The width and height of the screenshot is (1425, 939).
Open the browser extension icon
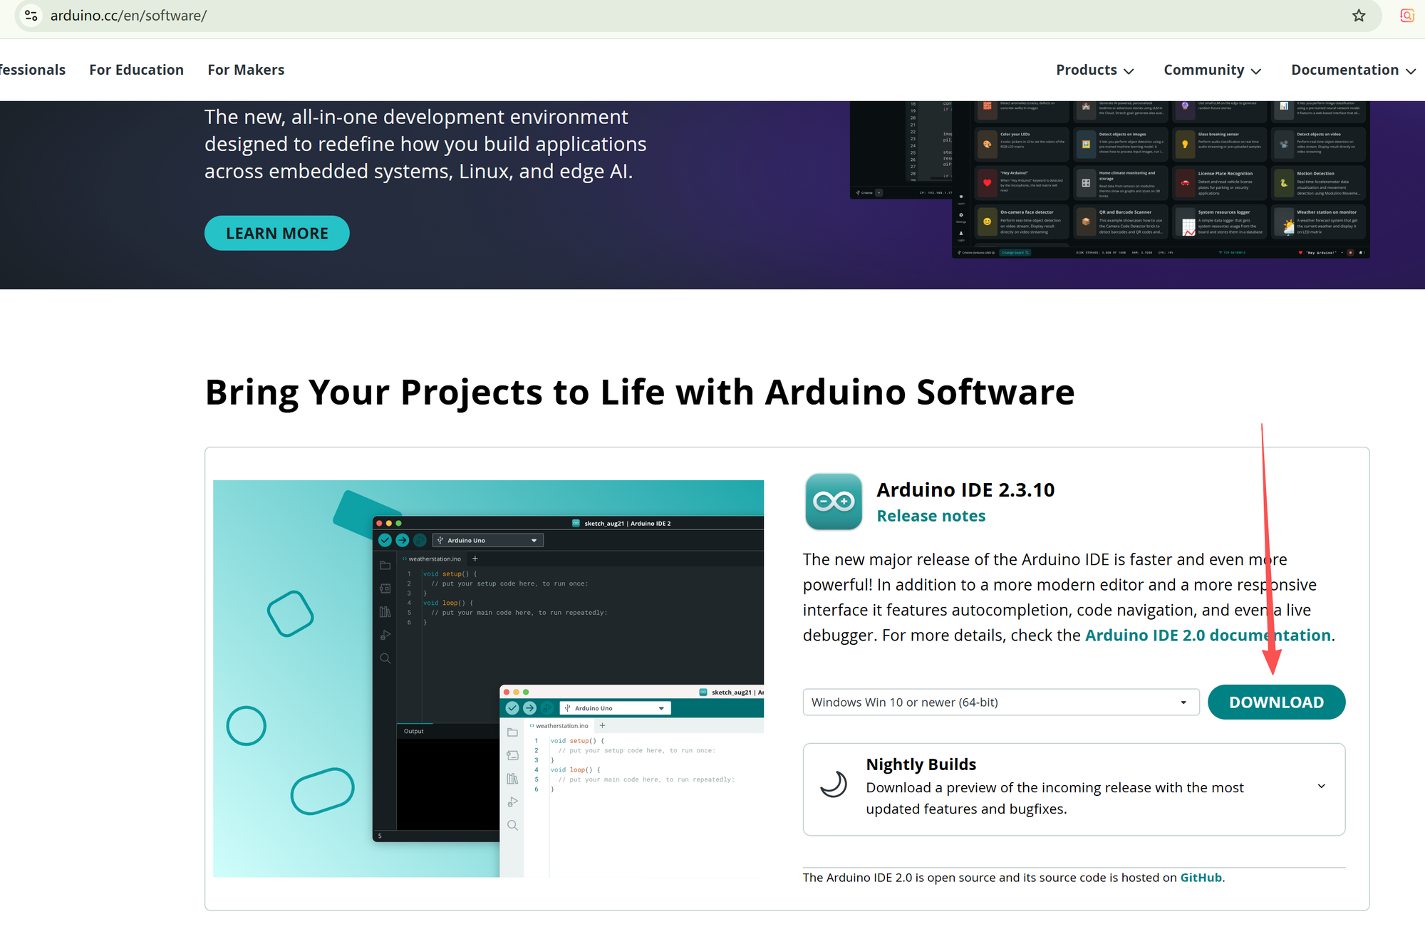pyautogui.click(x=1407, y=16)
